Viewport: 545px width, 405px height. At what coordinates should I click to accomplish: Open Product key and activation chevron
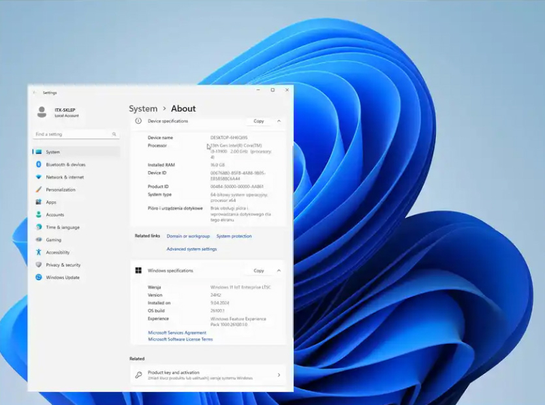[279, 375]
